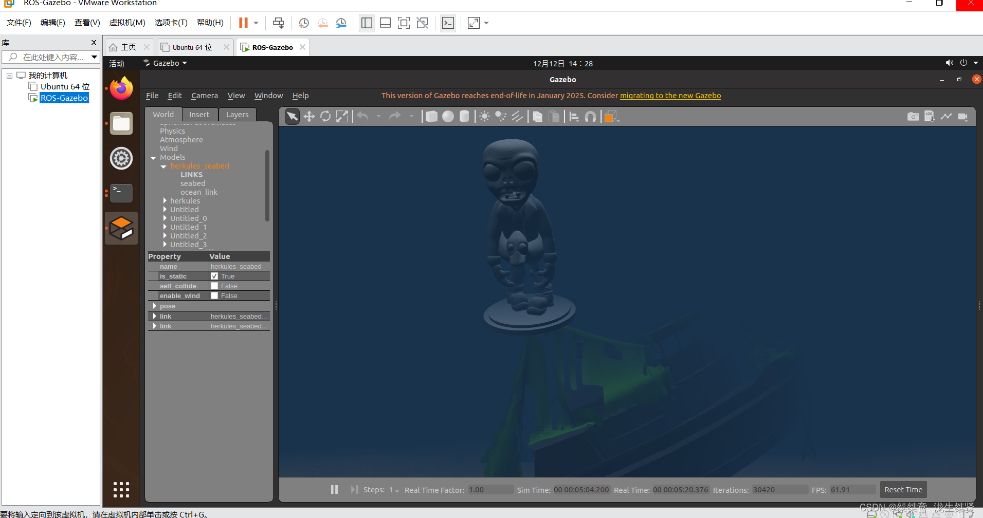Toggle VMware thumbnail bar view icon
This screenshot has height=518, width=983.
pyautogui.click(x=385, y=23)
